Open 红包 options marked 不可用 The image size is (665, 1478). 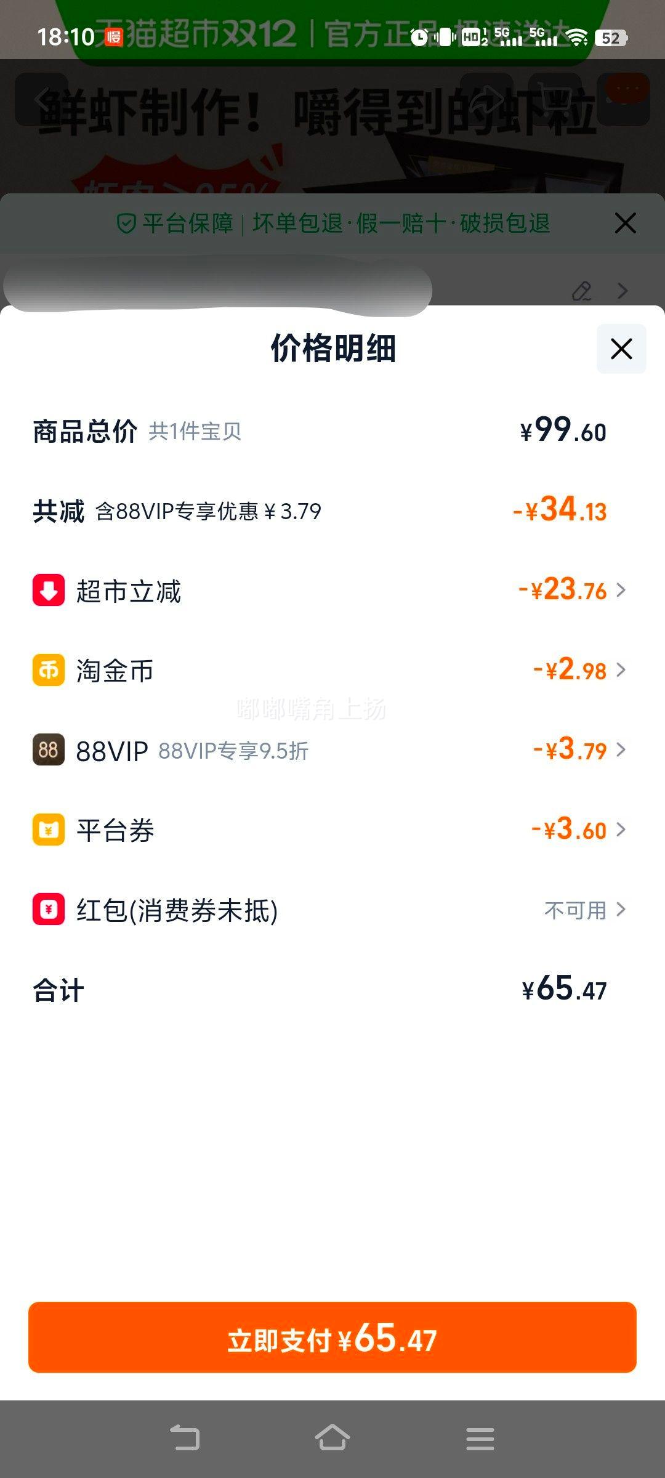pyautogui.click(x=584, y=910)
